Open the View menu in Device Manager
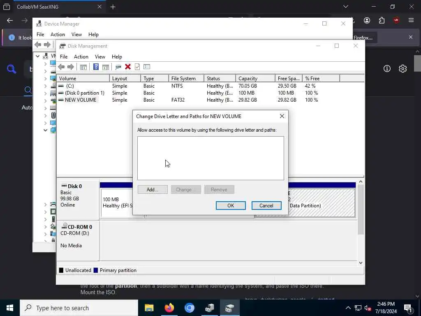The width and height of the screenshot is (421, 316). [76, 35]
